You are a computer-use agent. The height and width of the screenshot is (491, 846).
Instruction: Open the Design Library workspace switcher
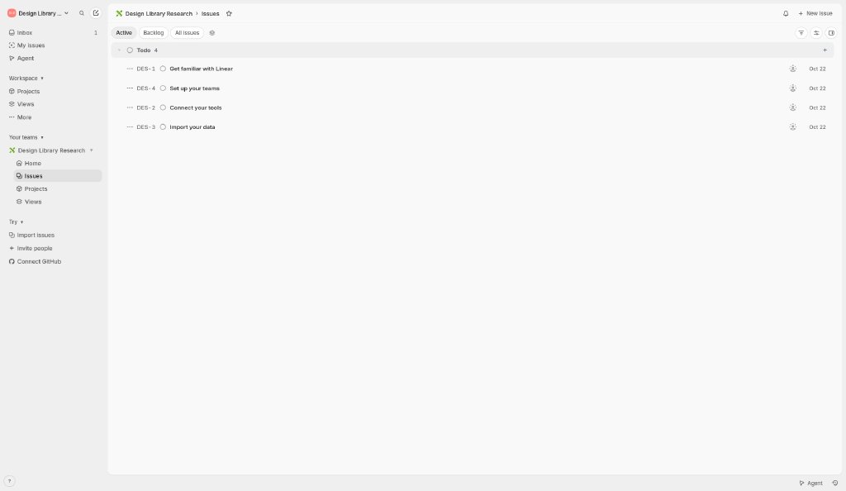[38, 13]
